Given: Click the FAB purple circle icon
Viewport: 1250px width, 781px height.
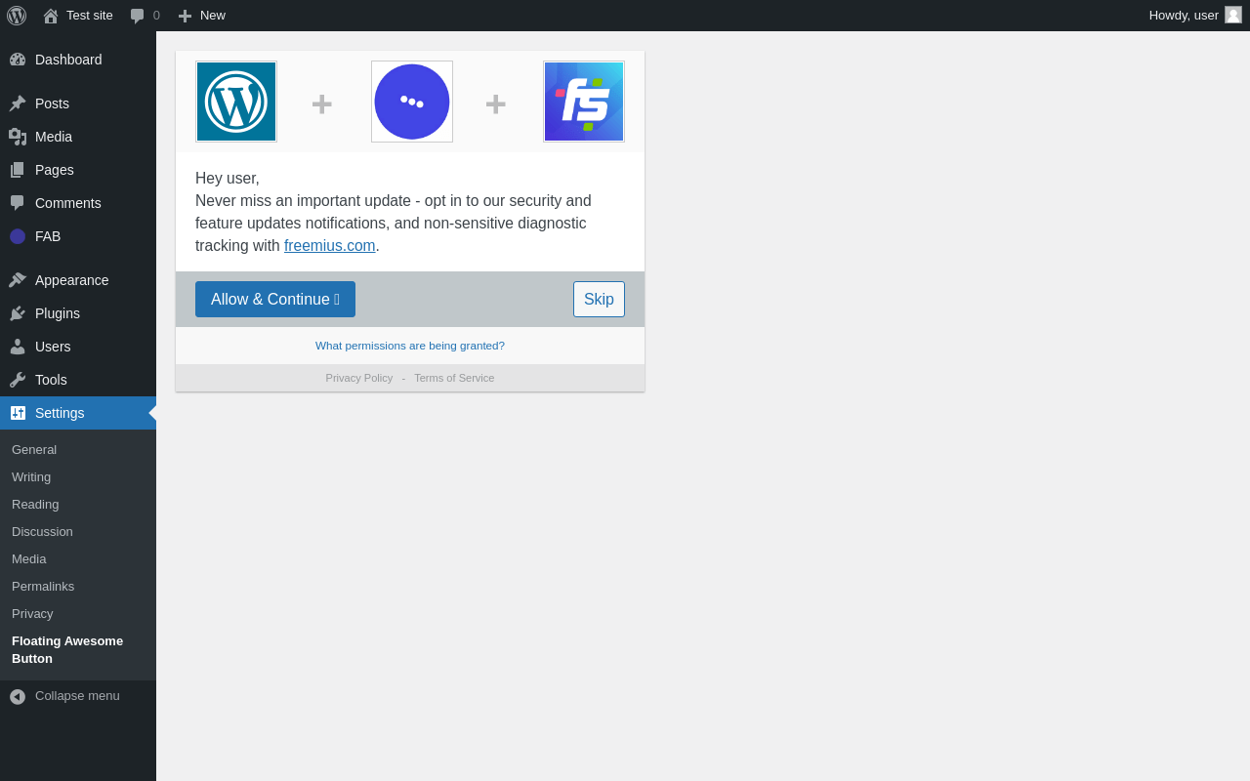Looking at the screenshot, I should pyautogui.click(x=18, y=236).
